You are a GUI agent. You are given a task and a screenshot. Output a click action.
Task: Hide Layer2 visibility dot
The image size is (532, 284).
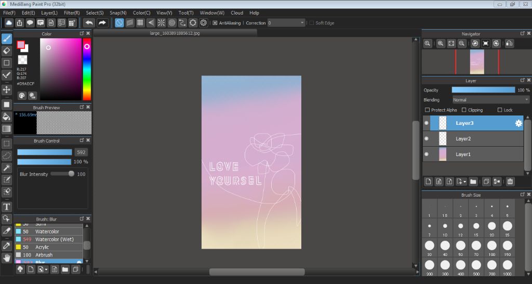[x=427, y=138]
